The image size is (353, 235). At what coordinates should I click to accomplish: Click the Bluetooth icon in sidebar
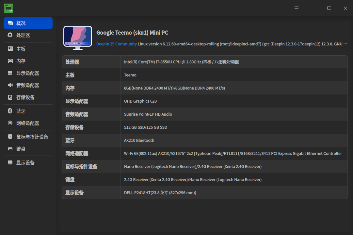point(10,111)
